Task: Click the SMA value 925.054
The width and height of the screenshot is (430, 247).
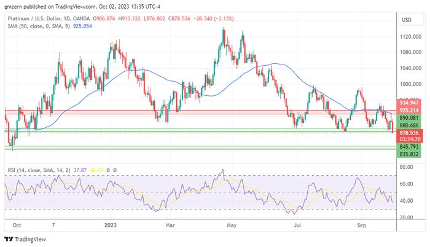Action: click(x=82, y=26)
